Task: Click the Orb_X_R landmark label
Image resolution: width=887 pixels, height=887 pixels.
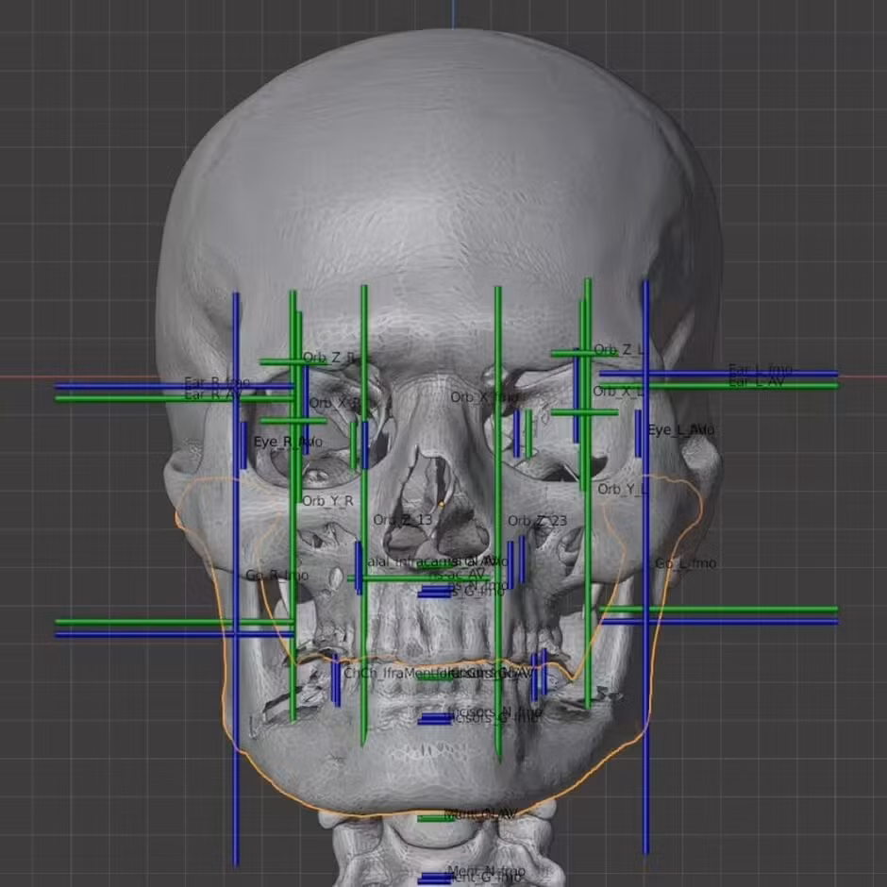Action: click(335, 403)
